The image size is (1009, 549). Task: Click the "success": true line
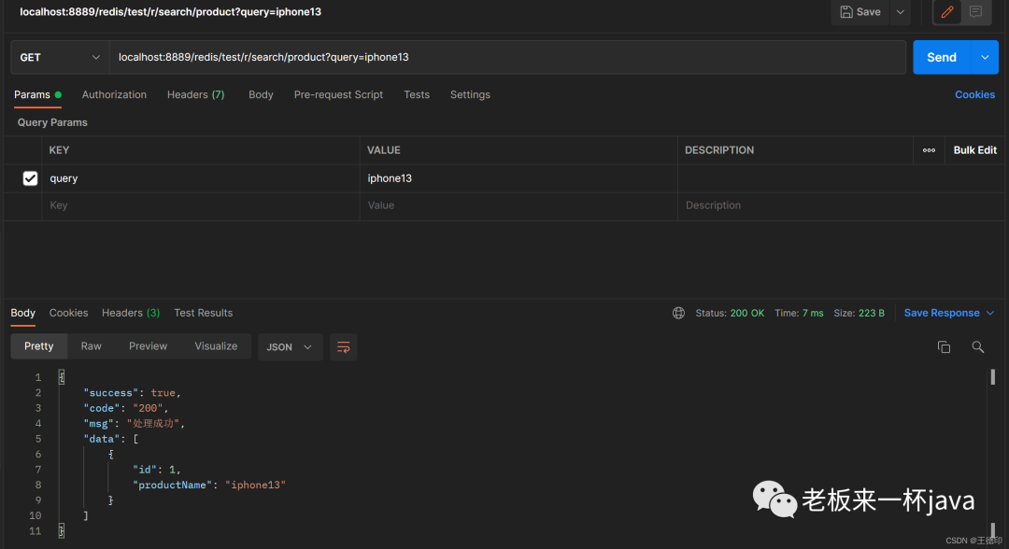click(132, 393)
